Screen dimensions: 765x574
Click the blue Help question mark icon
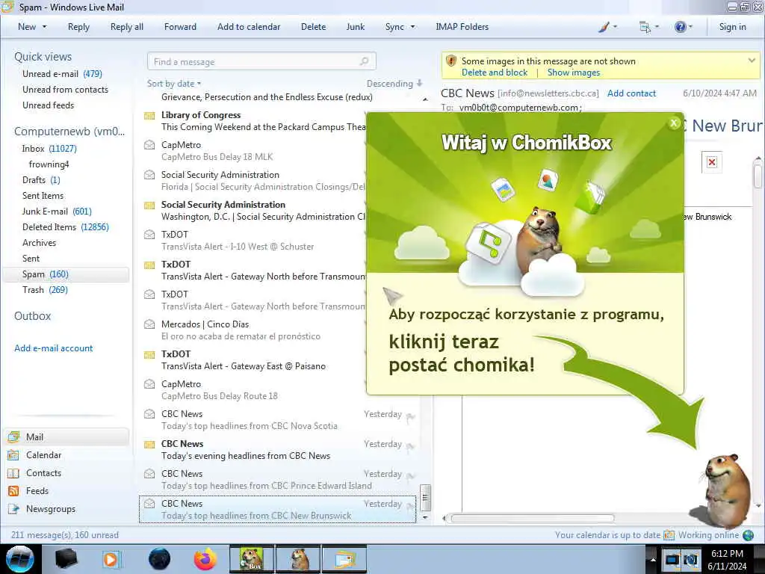pos(680,27)
